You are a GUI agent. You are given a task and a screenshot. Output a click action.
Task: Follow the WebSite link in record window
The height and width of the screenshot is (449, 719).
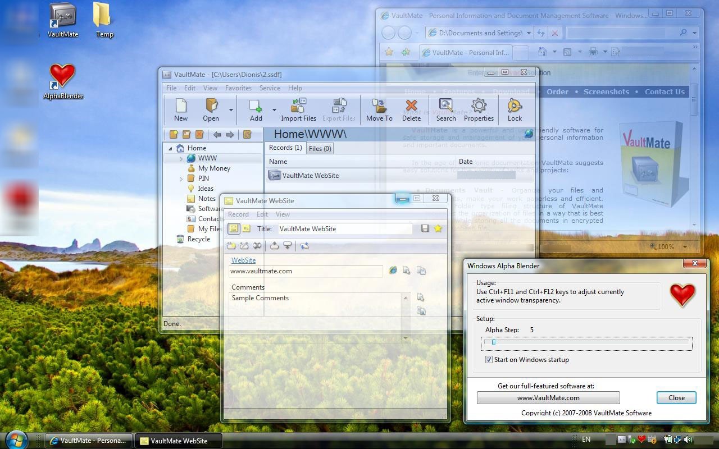coord(243,260)
